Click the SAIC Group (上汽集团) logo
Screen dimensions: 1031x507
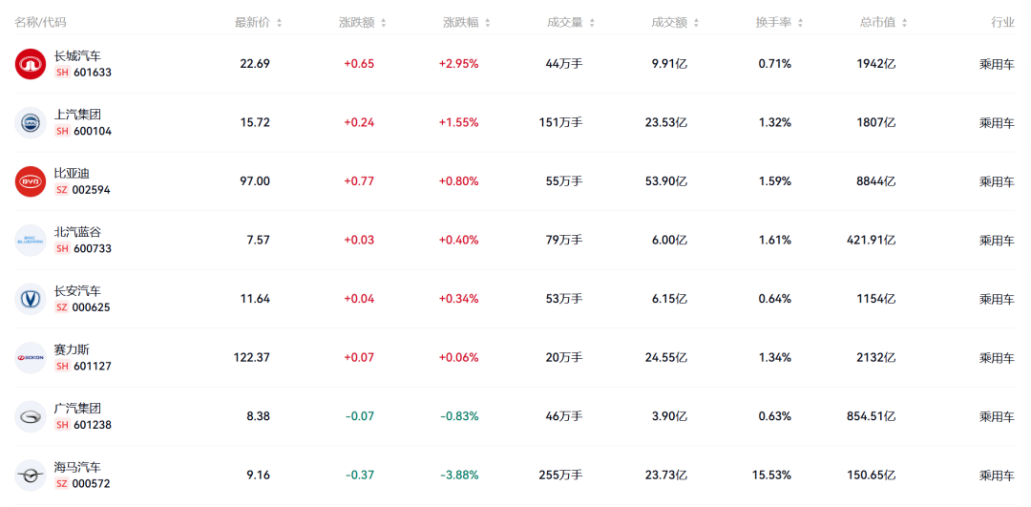[31, 123]
